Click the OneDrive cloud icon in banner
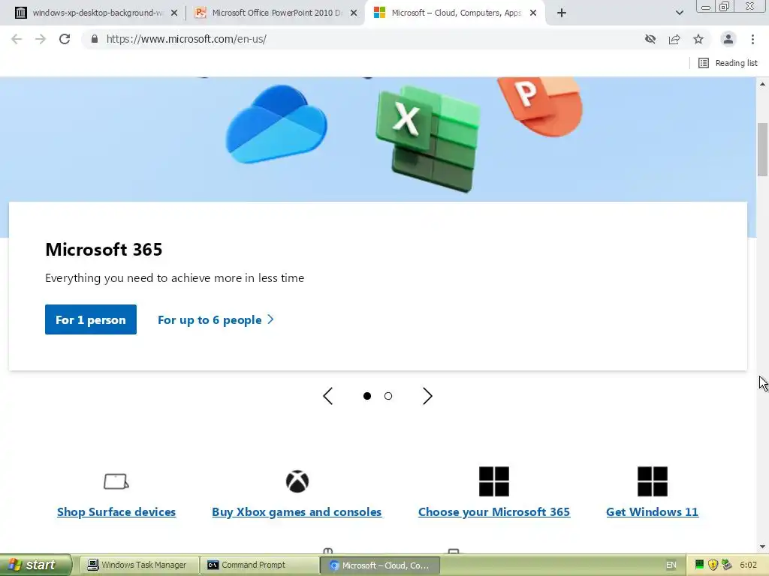Screen dimensions: 769x576 coord(276,124)
